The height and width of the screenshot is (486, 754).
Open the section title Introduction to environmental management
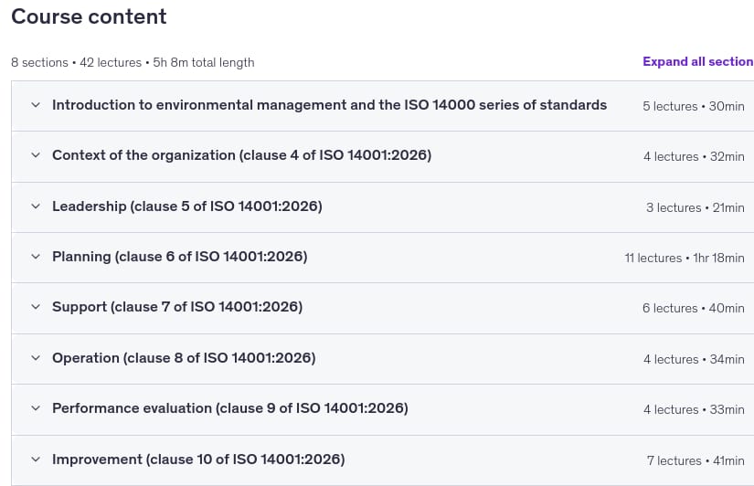click(329, 105)
